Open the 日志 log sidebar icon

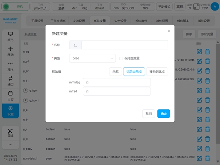click(x=11, y=96)
